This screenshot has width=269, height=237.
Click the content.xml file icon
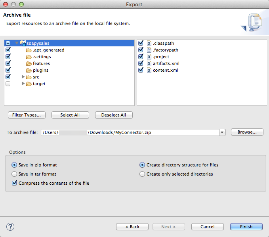[149, 70]
